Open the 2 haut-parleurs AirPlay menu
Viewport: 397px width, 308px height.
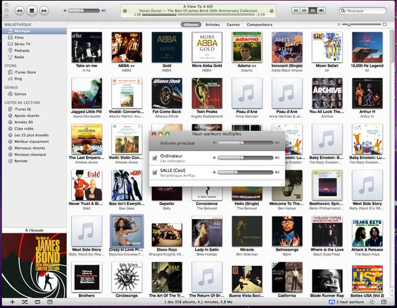click(x=346, y=302)
